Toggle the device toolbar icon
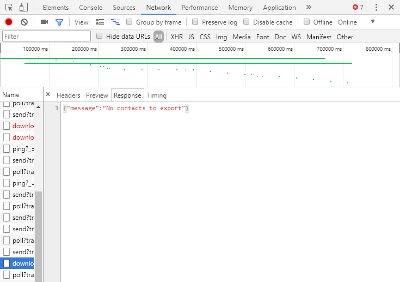The width and height of the screenshot is (400, 282). (x=23, y=8)
